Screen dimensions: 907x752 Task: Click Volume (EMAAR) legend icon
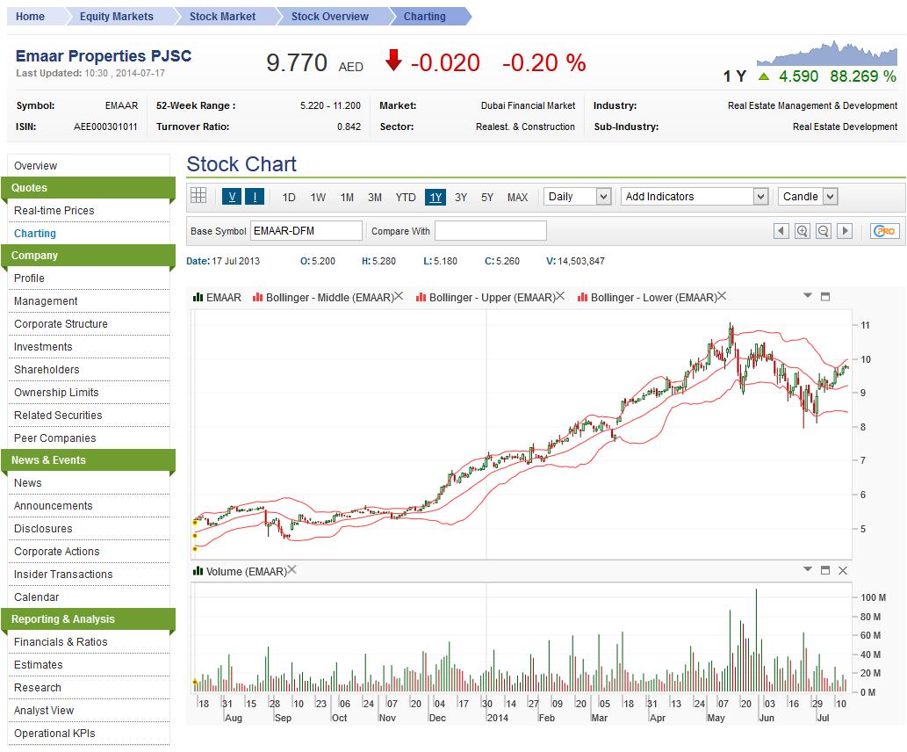coord(198,571)
